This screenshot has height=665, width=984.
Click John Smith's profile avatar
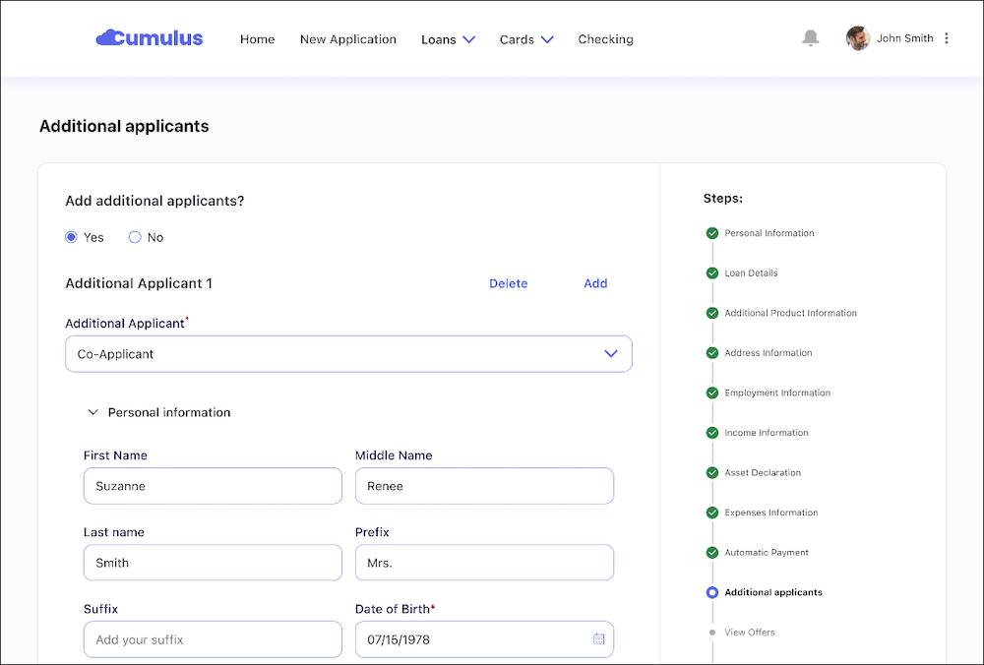click(857, 38)
